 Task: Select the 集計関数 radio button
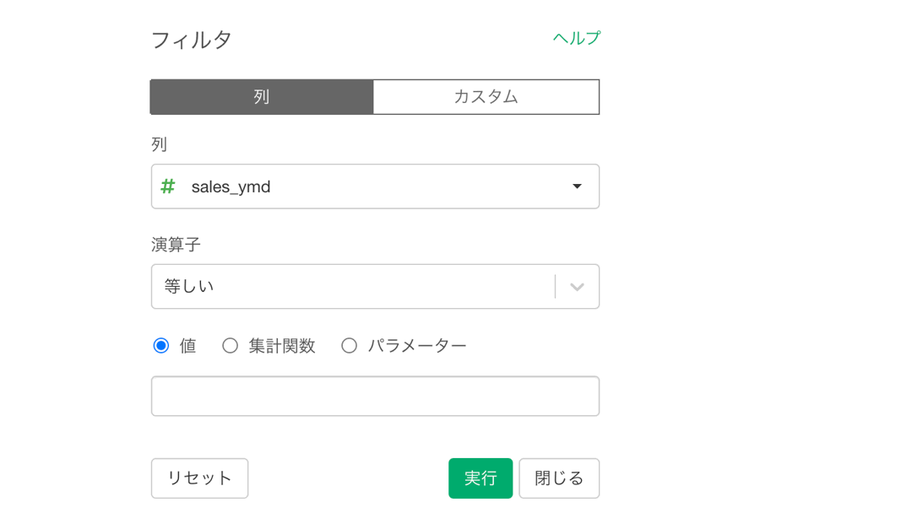coord(231,346)
